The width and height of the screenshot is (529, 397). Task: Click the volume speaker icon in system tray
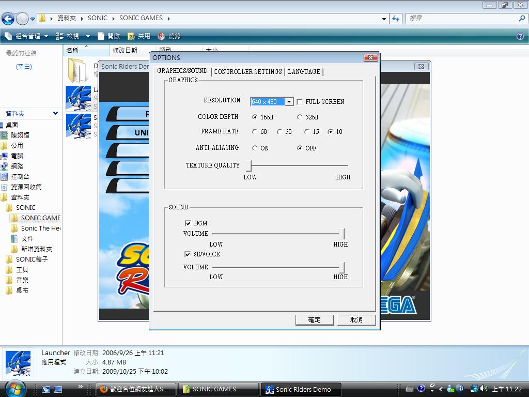click(483, 389)
